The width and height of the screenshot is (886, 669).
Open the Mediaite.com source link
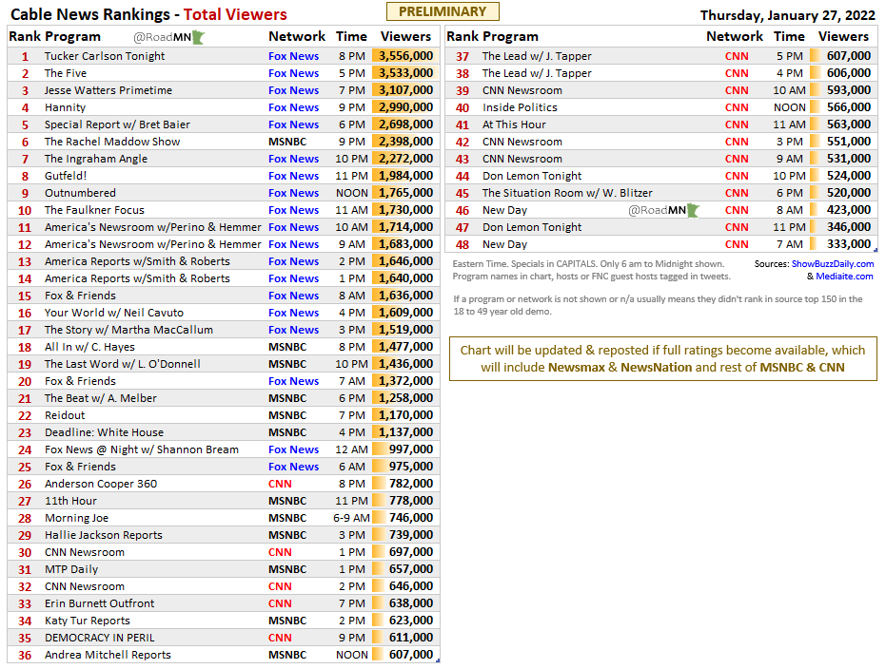[x=844, y=277]
